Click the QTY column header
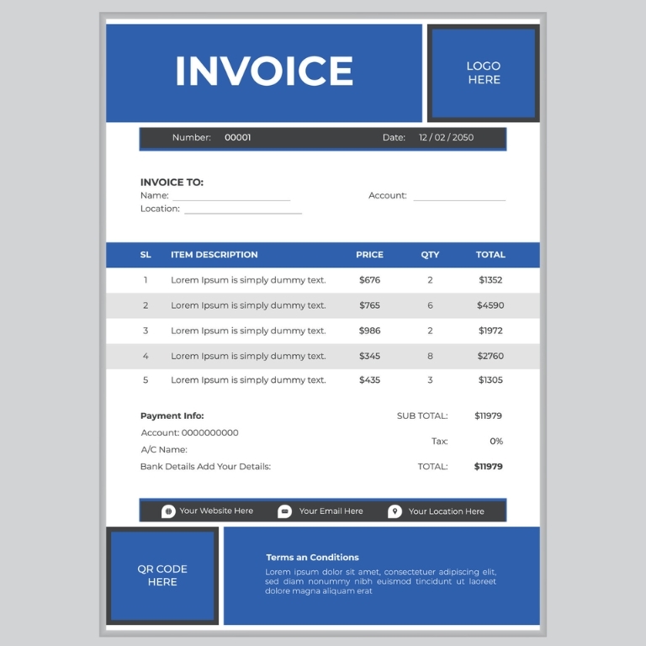Image resolution: width=646 pixels, height=646 pixels. click(x=430, y=255)
